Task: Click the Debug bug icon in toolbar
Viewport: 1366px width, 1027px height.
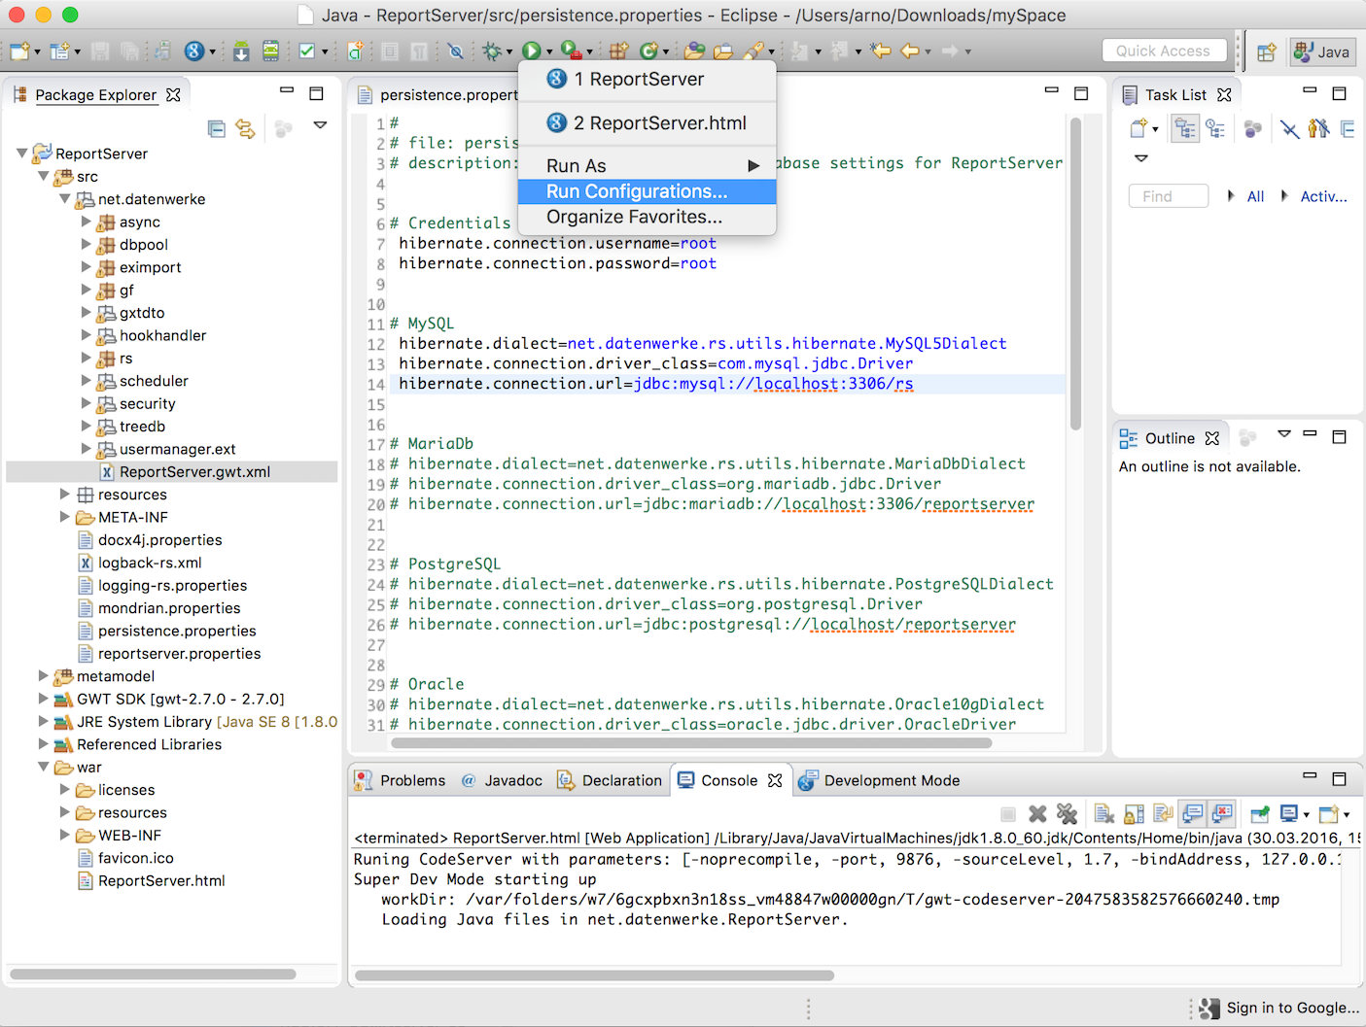Action: pyautogui.click(x=493, y=51)
